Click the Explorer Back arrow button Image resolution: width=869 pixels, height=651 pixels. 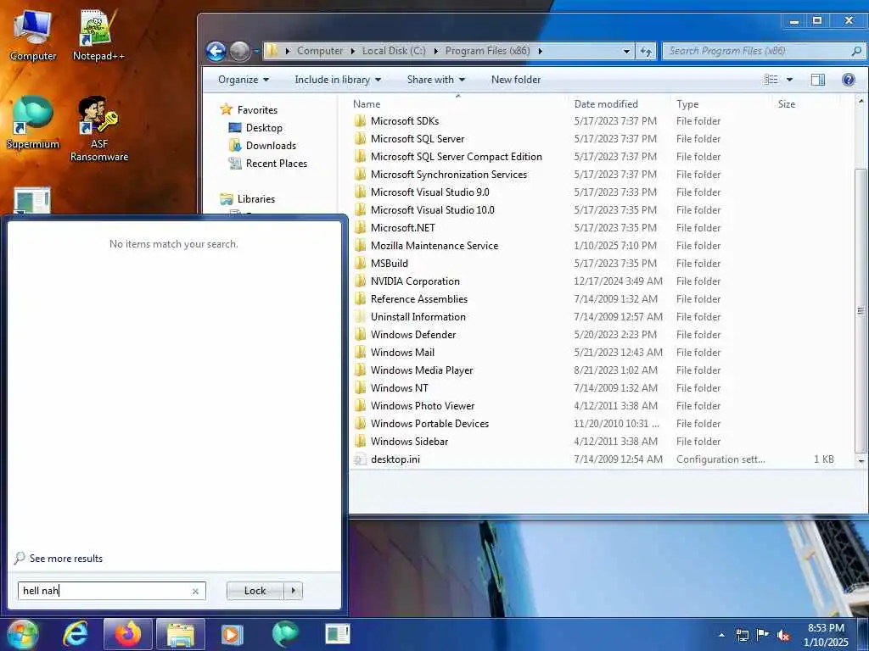click(x=216, y=52)
